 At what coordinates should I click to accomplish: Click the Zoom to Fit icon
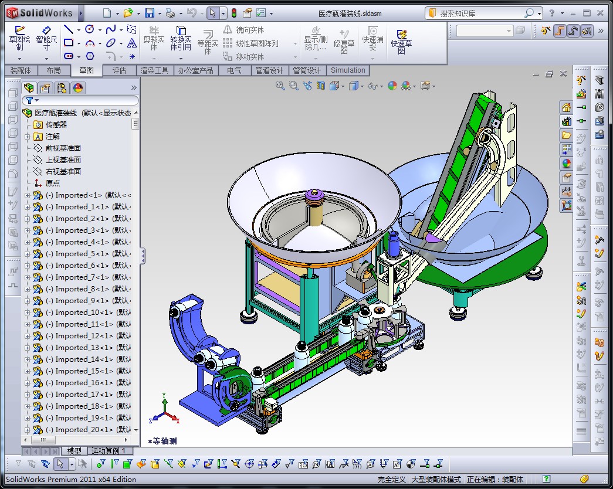280,86
